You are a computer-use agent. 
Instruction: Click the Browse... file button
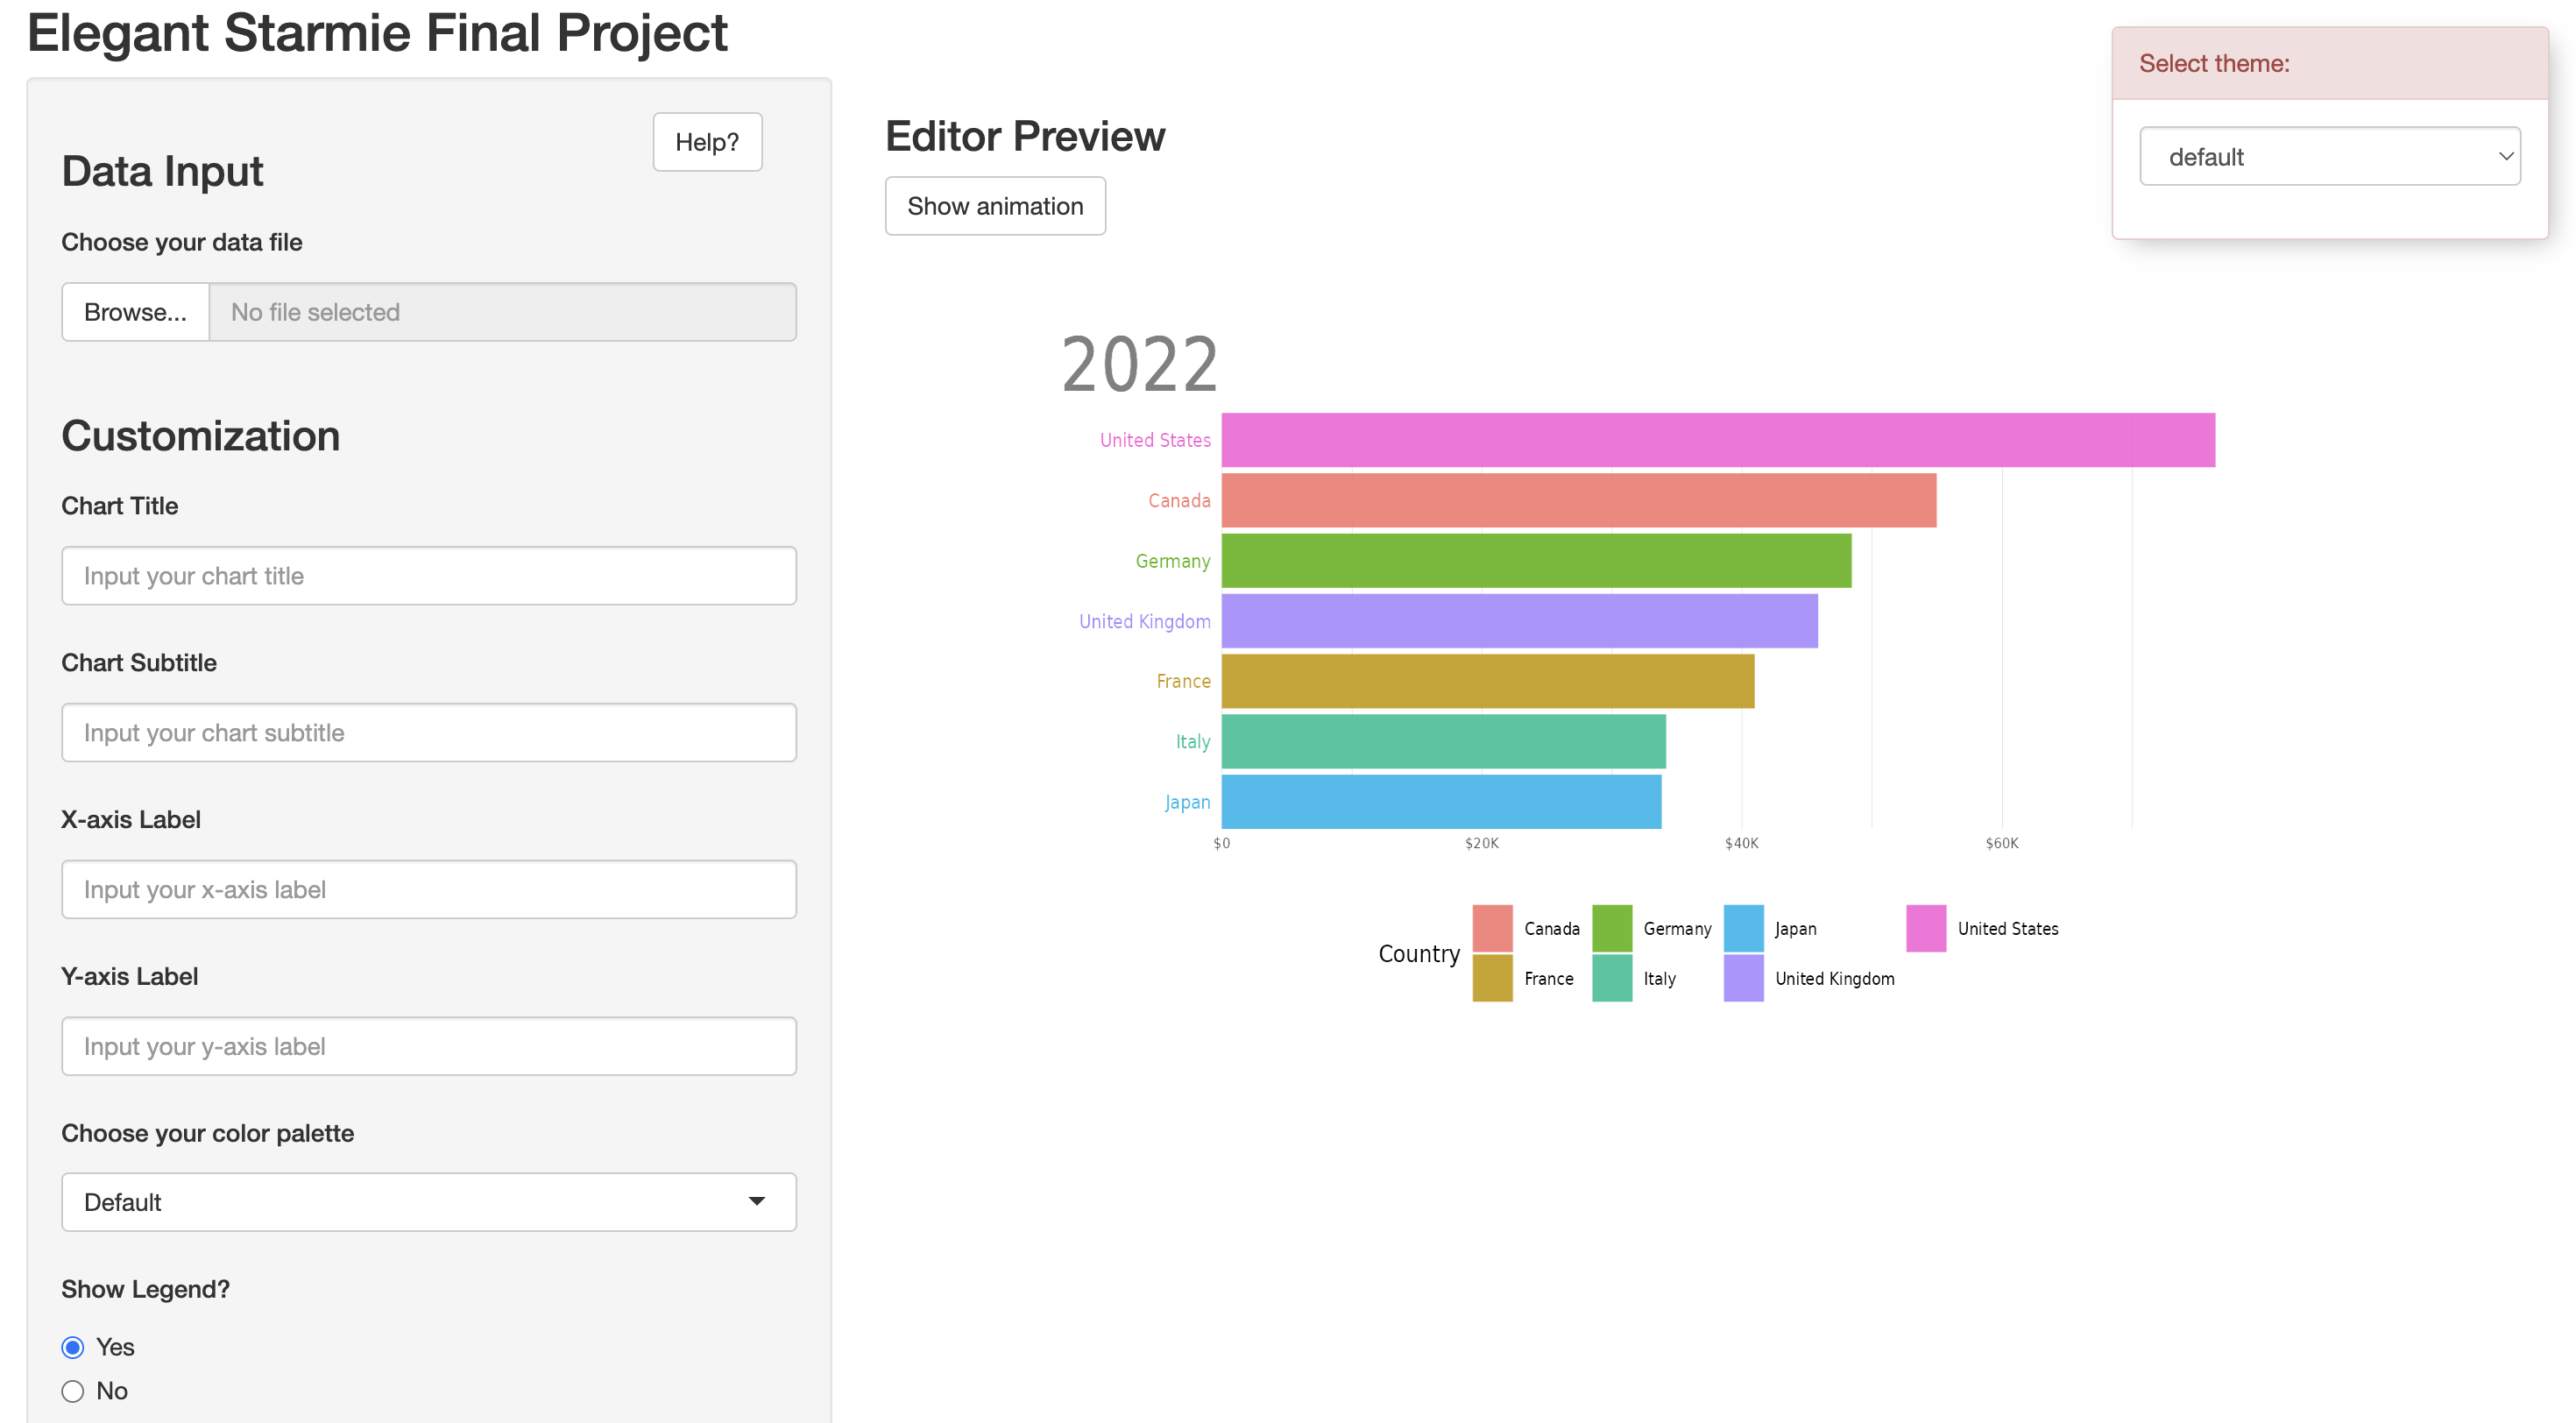(135, 312)
